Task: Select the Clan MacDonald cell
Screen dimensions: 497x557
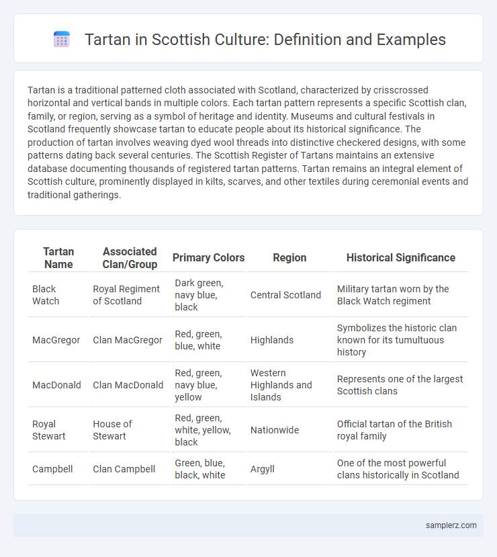Action: 130,385
